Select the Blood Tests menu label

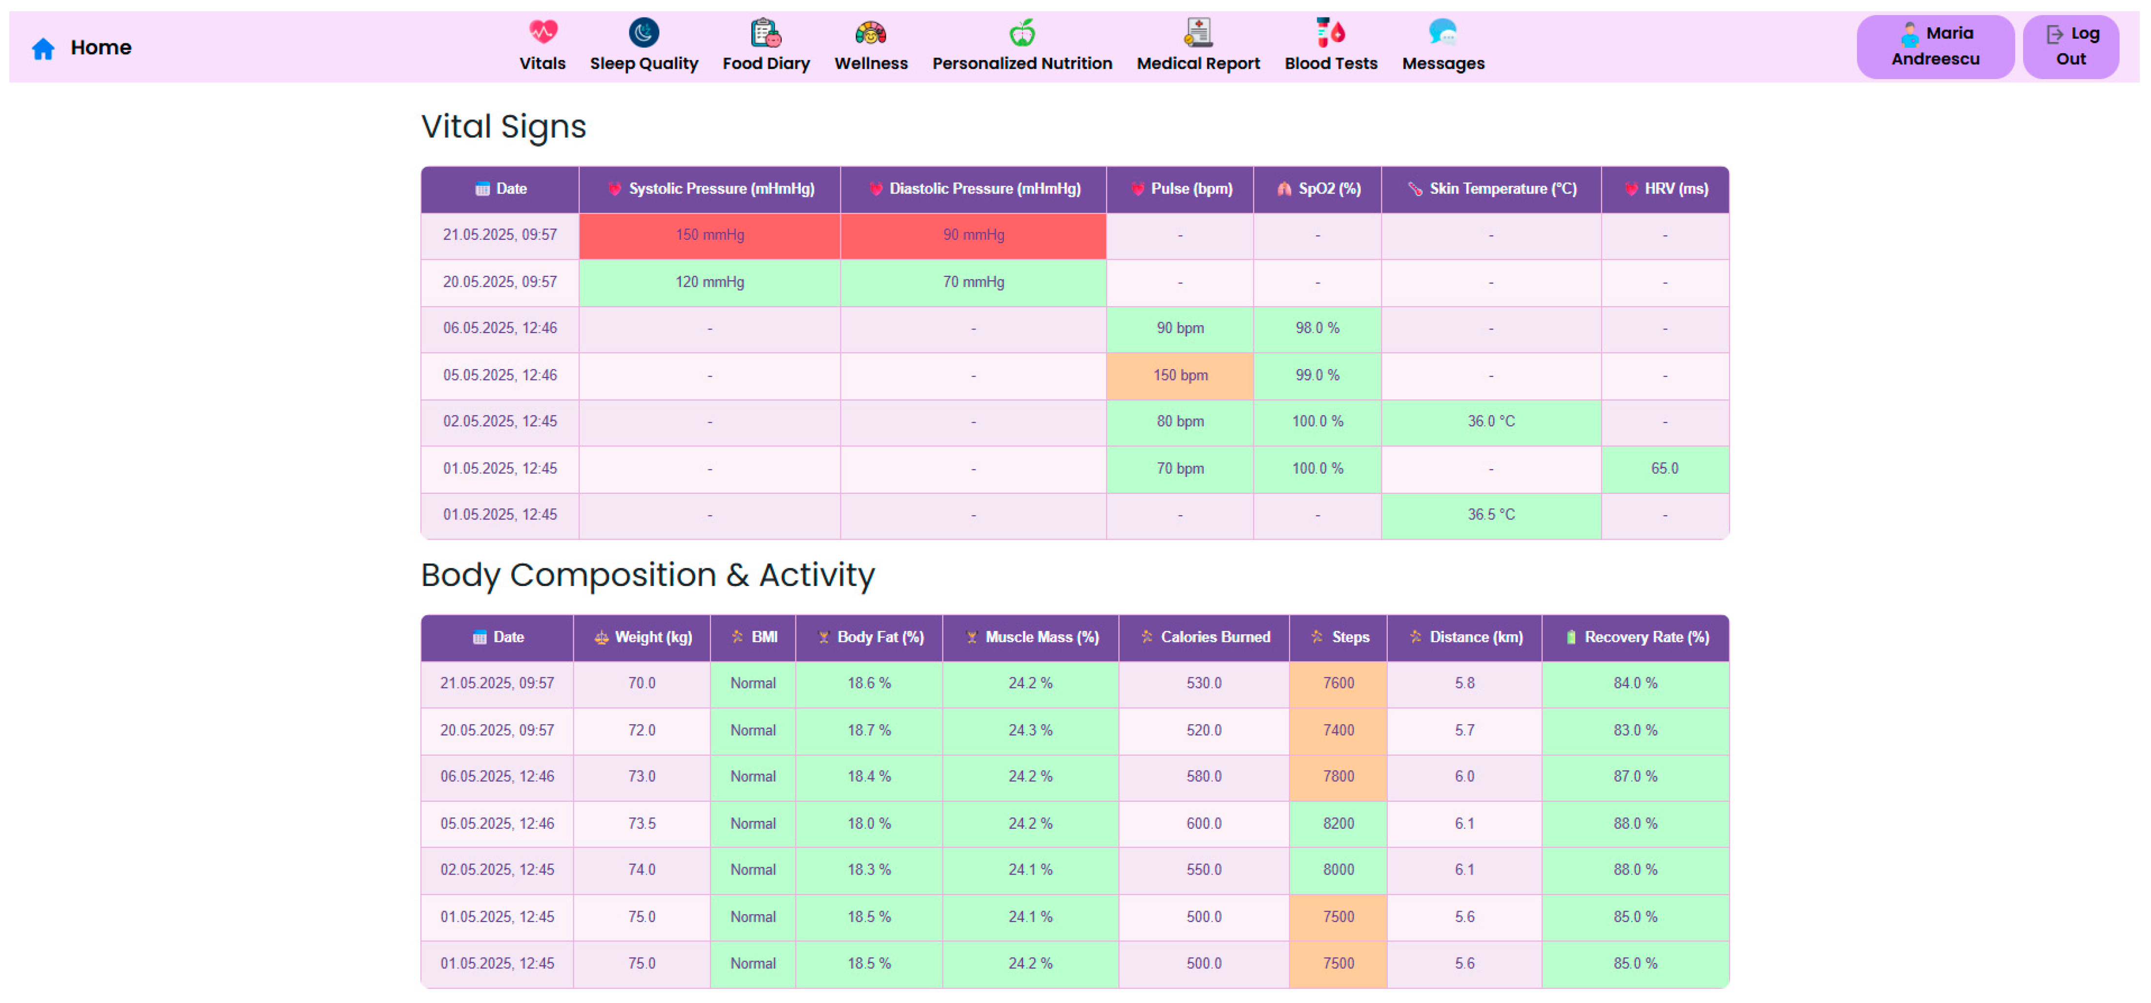[x=1330, y=63]
